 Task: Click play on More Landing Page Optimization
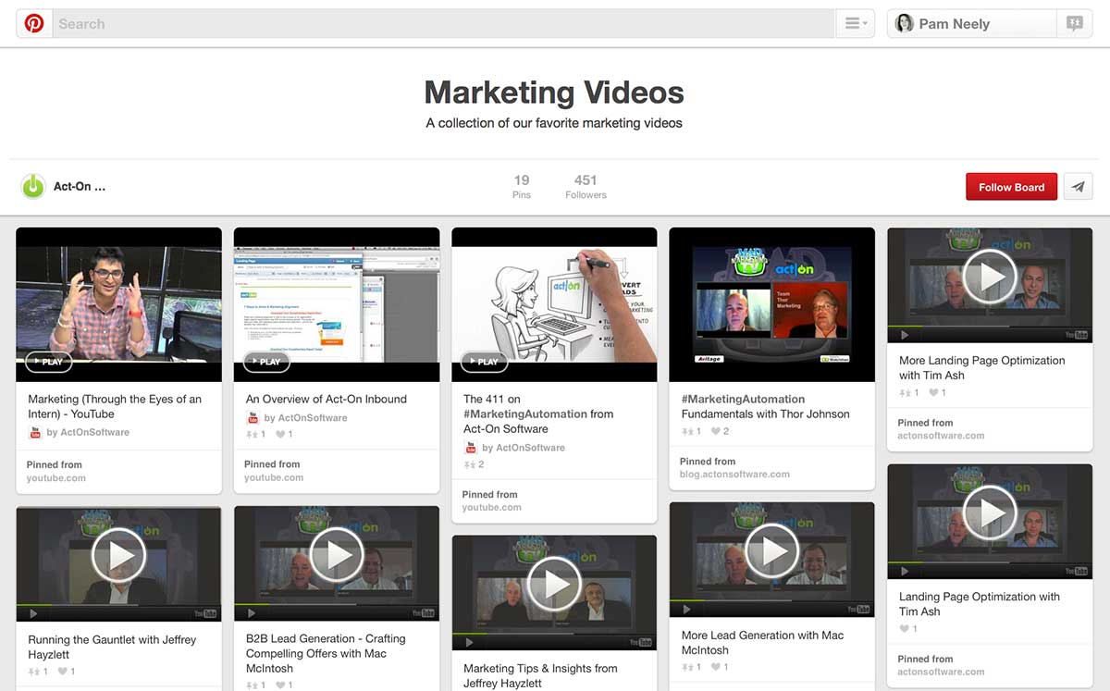point(990,277)
